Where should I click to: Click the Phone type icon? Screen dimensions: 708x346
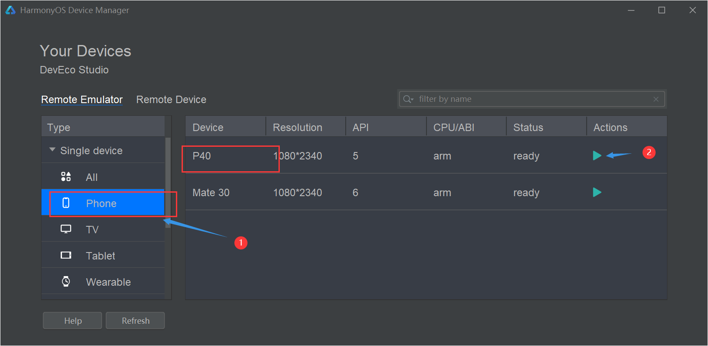click(x=66, y=203)
